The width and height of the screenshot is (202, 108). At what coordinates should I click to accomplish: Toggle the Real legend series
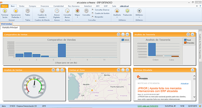[x=187, y=40]
